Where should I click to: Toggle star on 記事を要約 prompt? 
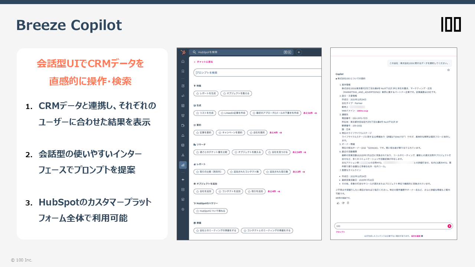pyautogui.click(x=198, y=132)
